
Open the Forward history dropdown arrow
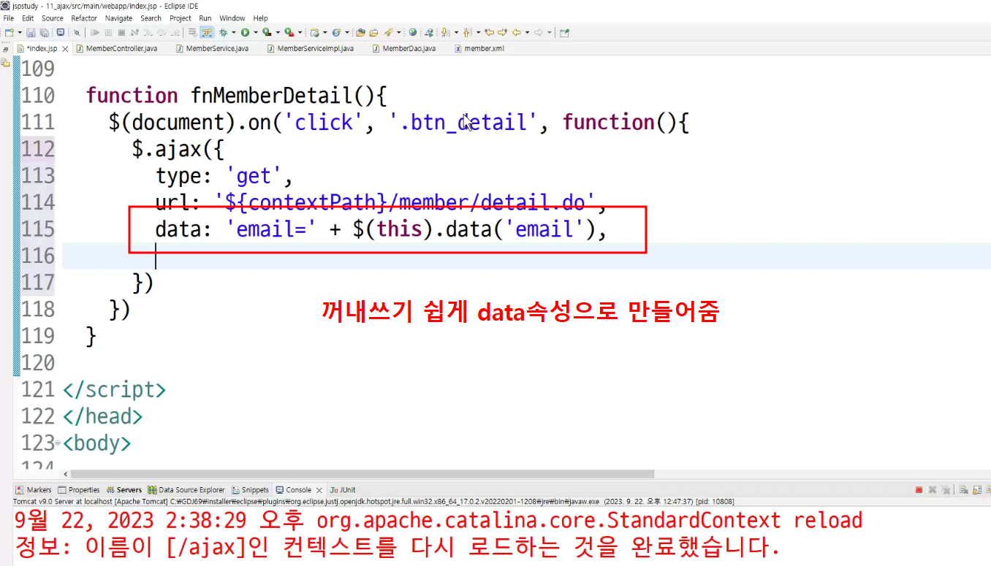point(549,32)
